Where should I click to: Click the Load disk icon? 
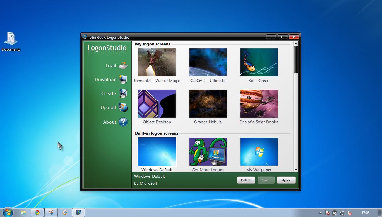123,65
